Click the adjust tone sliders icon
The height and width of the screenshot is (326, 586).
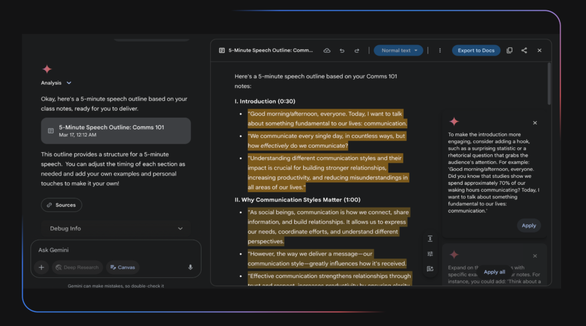pos(430,254)
